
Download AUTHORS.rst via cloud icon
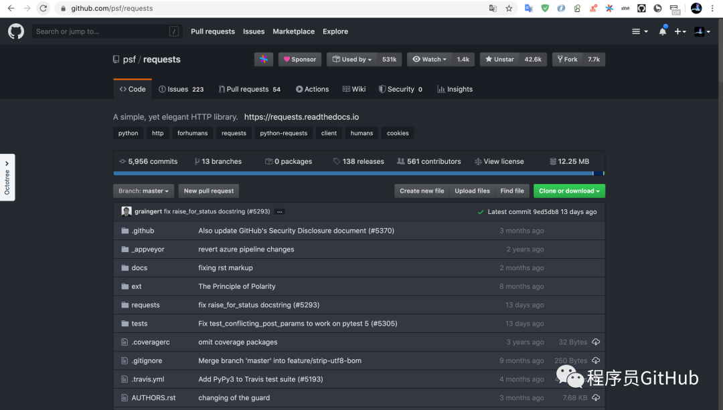[596, 397]
